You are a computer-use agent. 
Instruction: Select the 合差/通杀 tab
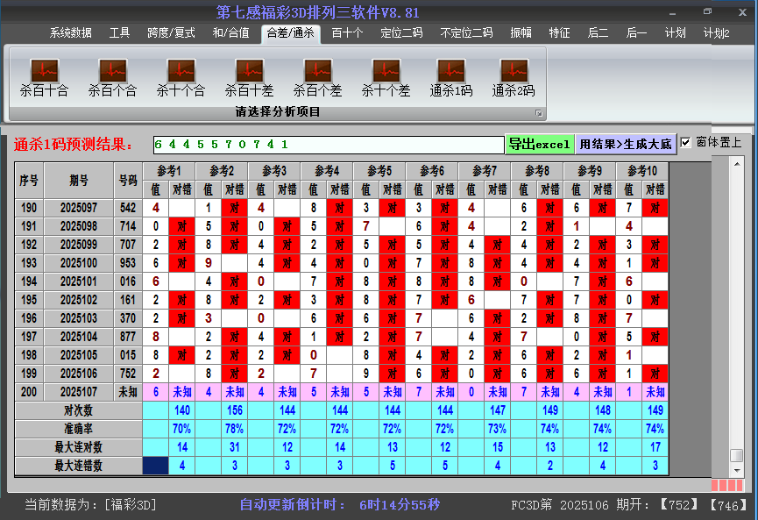click(x=291, y=33)
